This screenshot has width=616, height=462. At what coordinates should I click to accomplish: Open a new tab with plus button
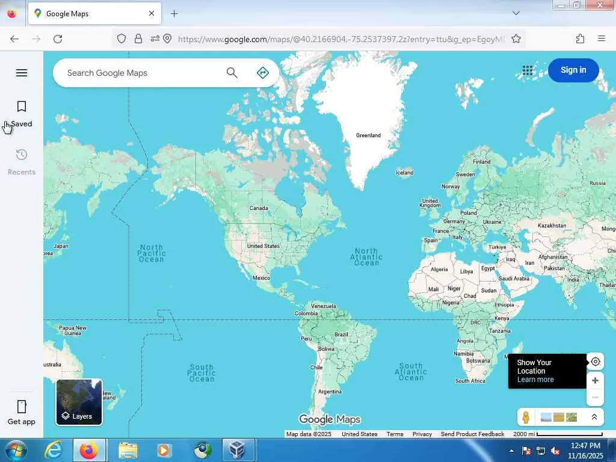coord(174,14)
